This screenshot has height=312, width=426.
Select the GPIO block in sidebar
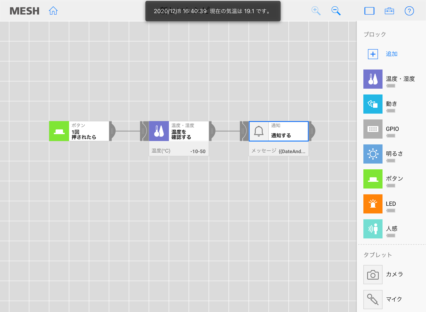[x=373, y=129]
